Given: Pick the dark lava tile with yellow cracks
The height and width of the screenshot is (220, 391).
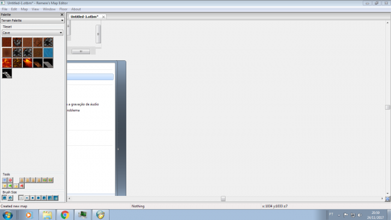Looking at the screenshot, I should [17, 63].
